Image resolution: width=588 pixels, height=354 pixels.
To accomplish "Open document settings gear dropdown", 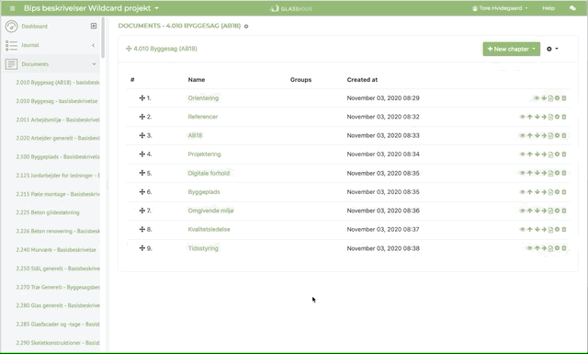I will click(552, 49).
